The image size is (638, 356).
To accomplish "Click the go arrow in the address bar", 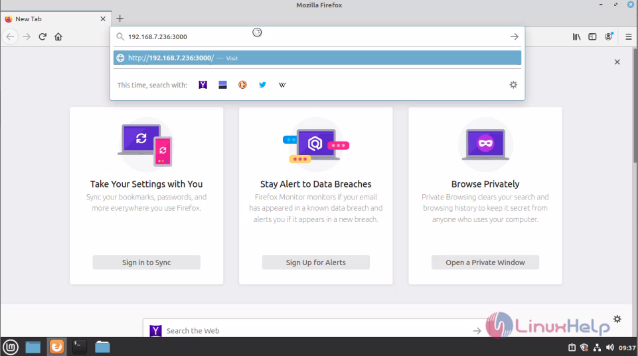I will (515, 36).
